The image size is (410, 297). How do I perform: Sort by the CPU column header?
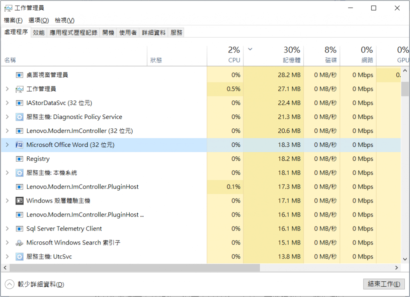coord(225,56)
